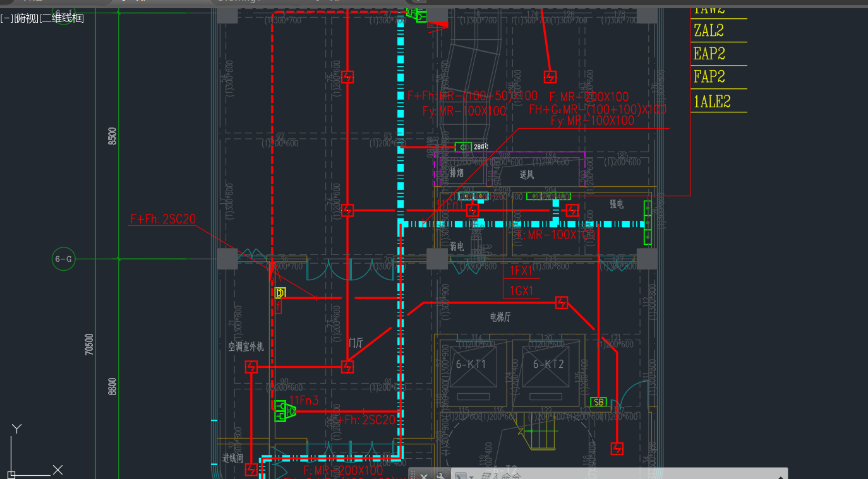Select the 6-G grid axis bubble
868x479 pixels.
63,259
